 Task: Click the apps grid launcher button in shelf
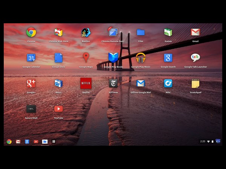click(x=54, y=142)
